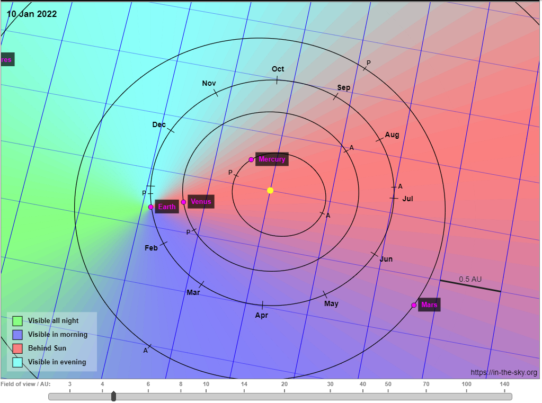The image size is (542, 403).
Task: Click the Earth planet marker dot
Action: [x=150, y=207]
